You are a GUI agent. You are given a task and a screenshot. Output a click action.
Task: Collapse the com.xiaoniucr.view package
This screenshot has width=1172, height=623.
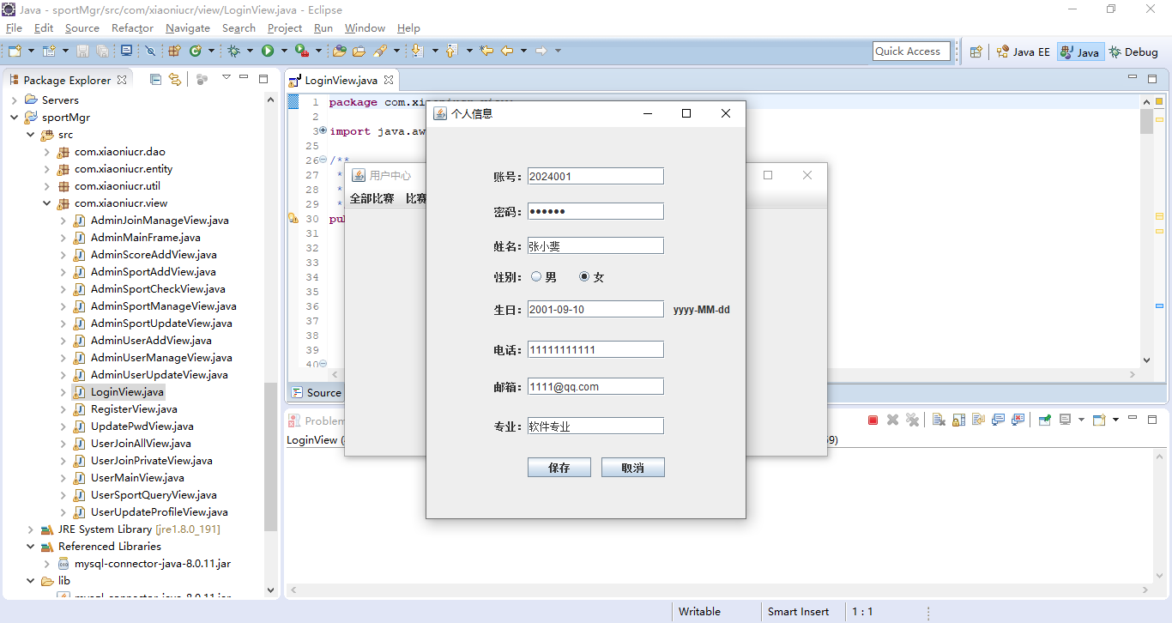point(46,203)
